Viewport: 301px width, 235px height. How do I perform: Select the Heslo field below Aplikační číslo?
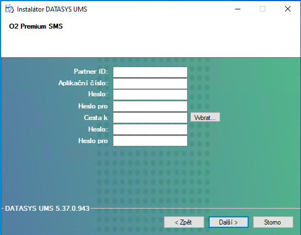point(150,95)
